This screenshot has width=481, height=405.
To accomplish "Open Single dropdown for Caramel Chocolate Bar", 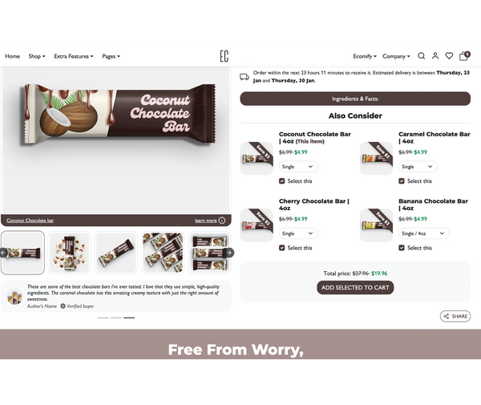I will click(418, 167).
